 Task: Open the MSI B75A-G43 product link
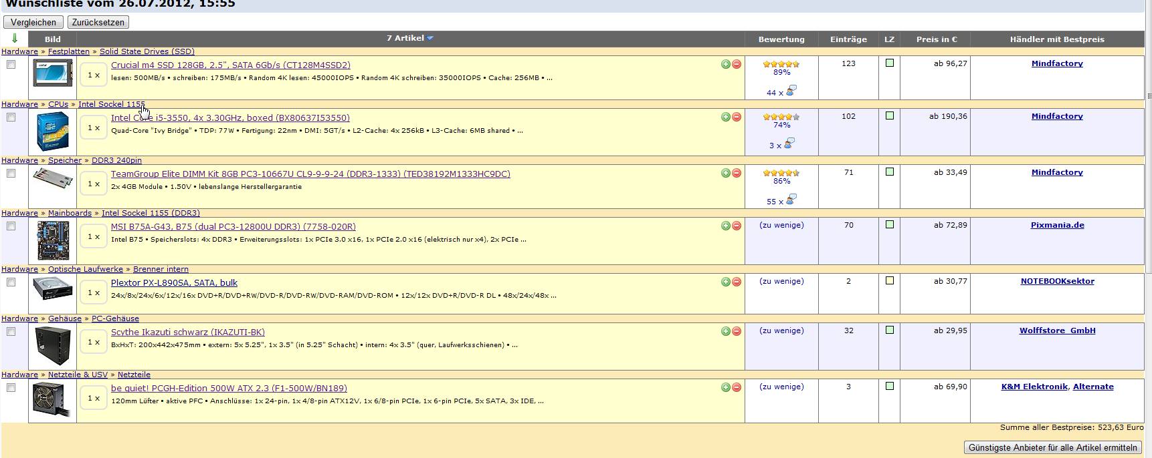click(233, 227)
